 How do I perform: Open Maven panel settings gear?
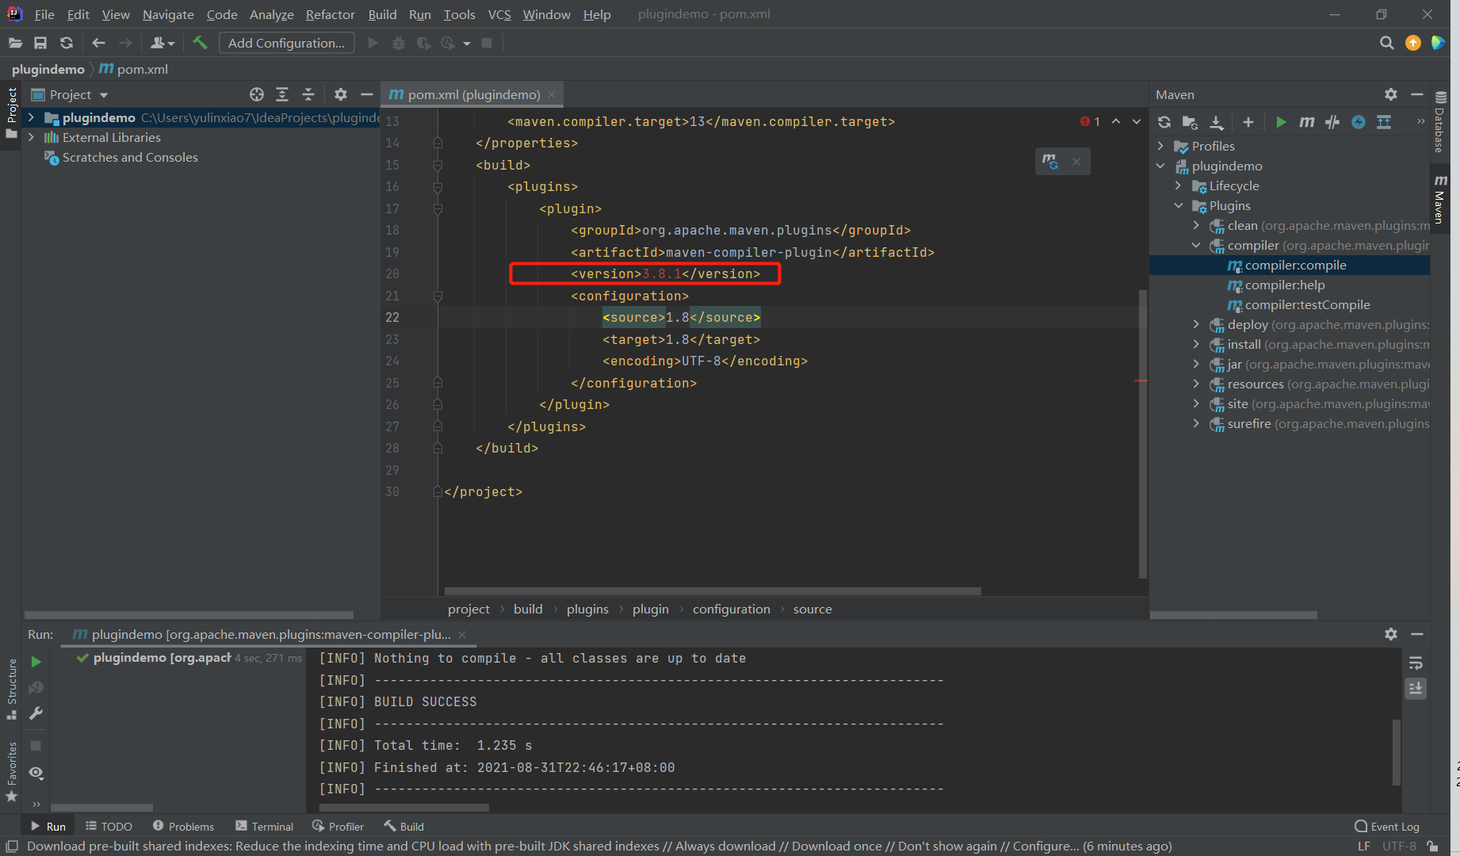tap(1391, 94)
